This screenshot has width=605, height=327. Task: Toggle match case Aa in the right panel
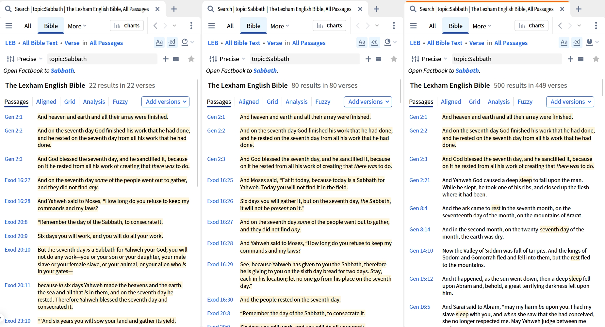pyautogui.click(x=564, y=42)
